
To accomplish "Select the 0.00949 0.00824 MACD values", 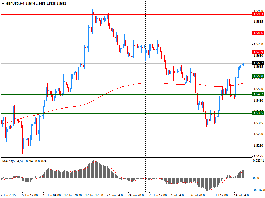I will [35, 161].
